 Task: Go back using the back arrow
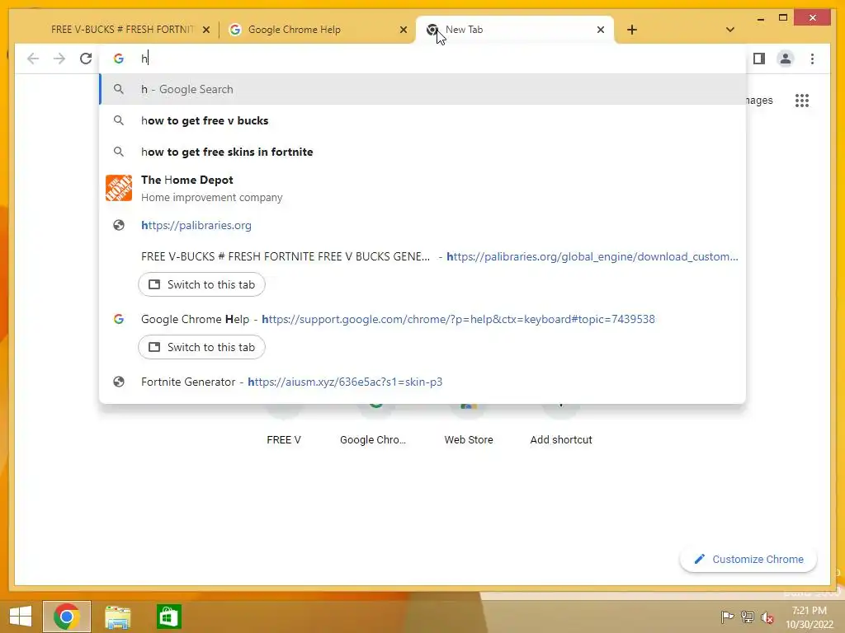(x=33, y=59)
